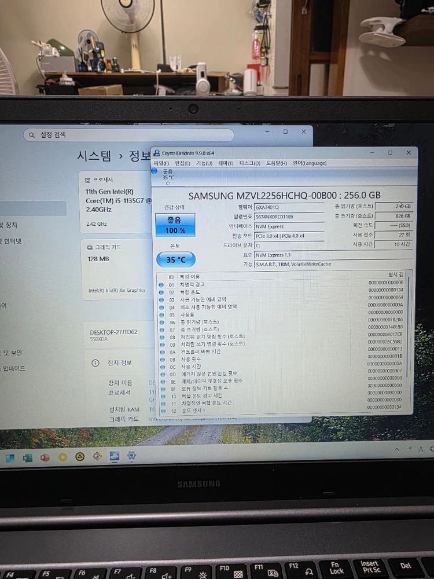Screen dimensions: 434x579
Task: Click the blue status icon of row 02 복합 온도
Action: [x=161, y=292]
